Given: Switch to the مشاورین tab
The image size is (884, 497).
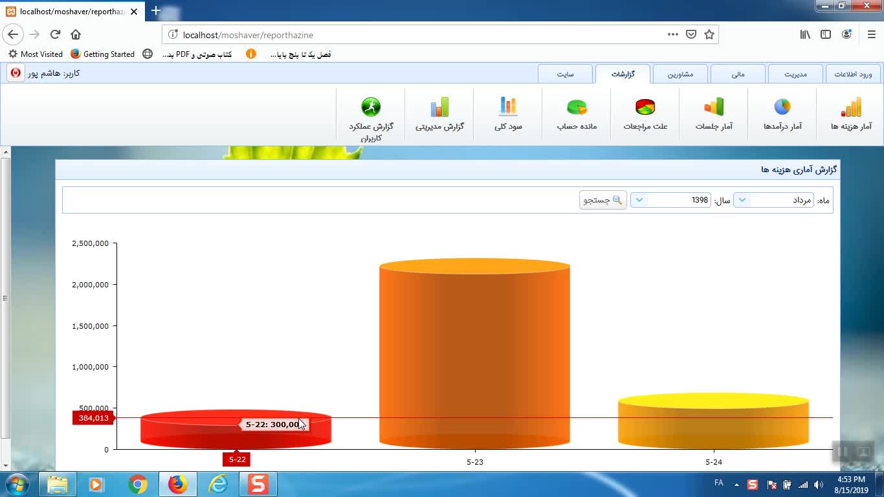Looking at the screenshot, I should 680,74.
